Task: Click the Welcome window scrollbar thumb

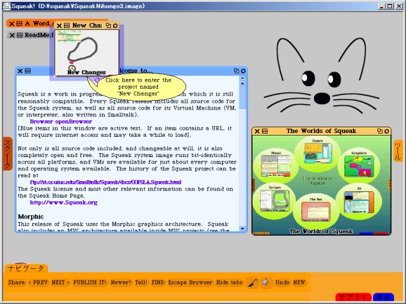Action: tap(242, 98)
